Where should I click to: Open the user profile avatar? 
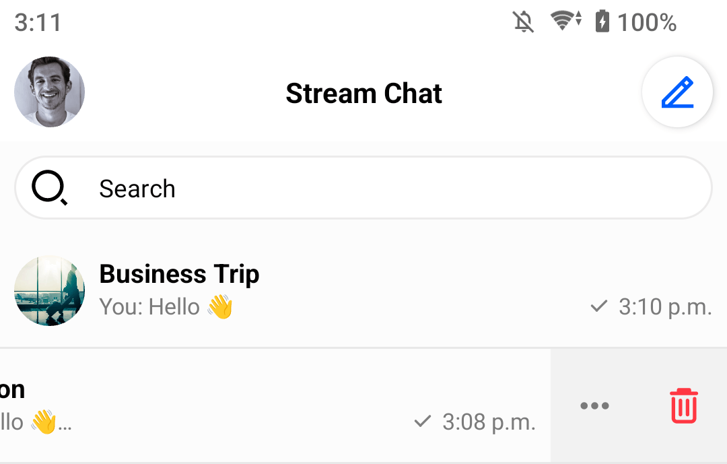[x=49, y=92]
